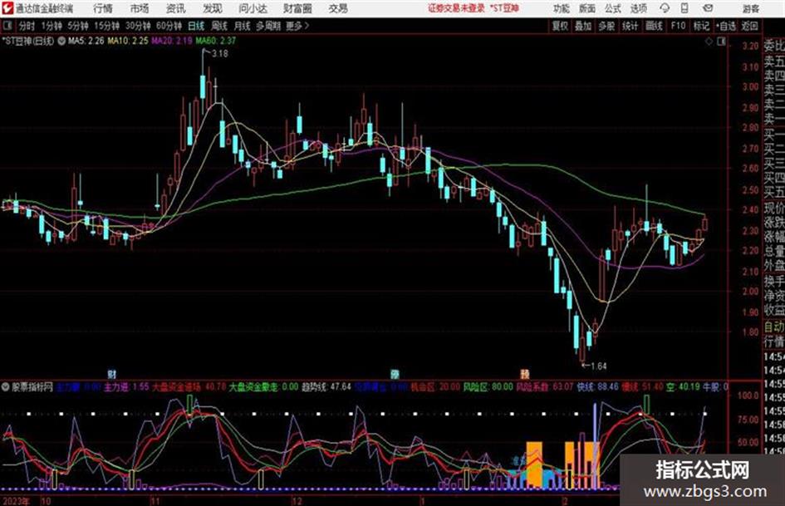
Task: Switch to the 月线 monthly tab
Action: [x=243, y=26]
